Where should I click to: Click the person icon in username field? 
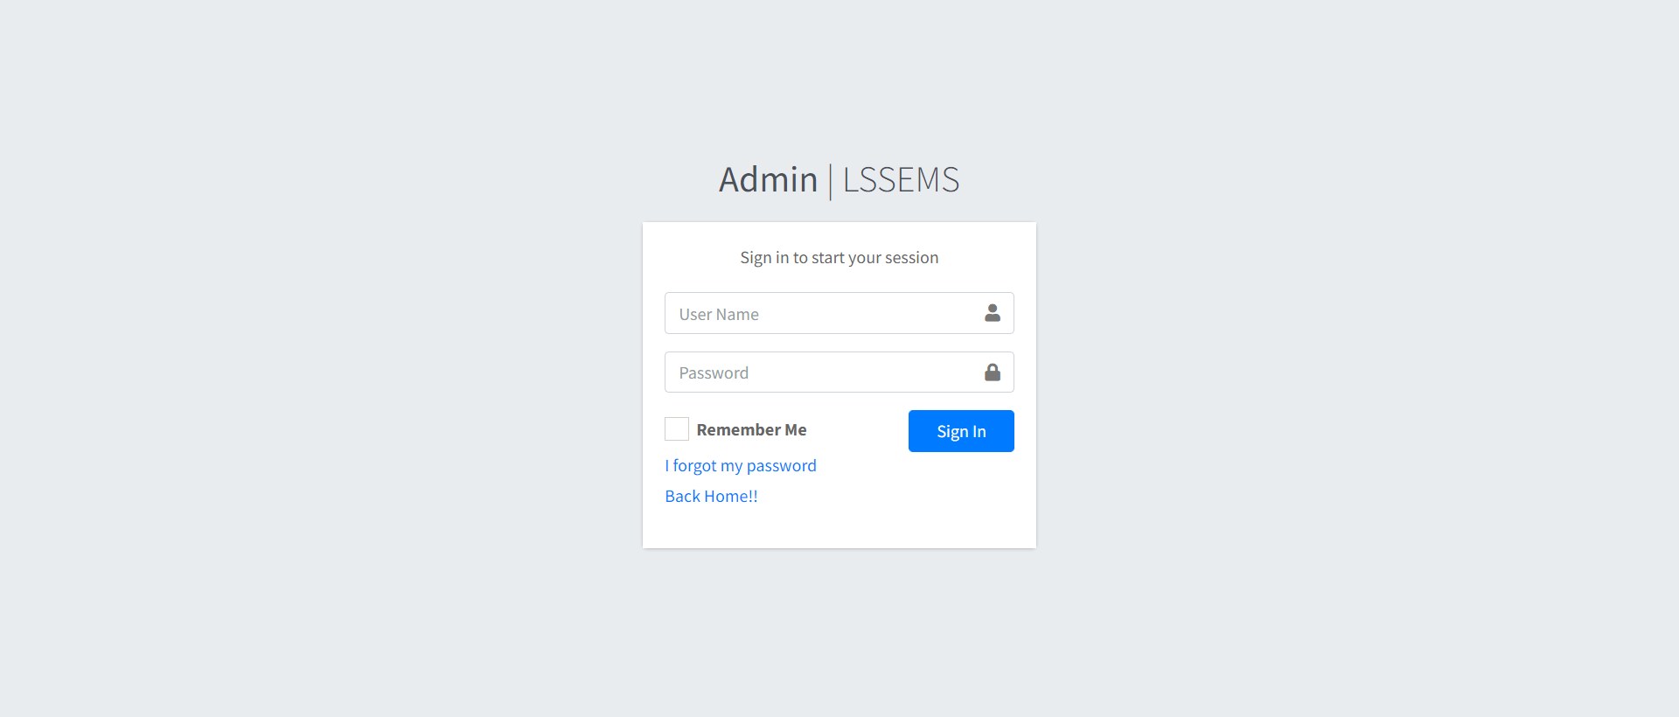[993, 313]
